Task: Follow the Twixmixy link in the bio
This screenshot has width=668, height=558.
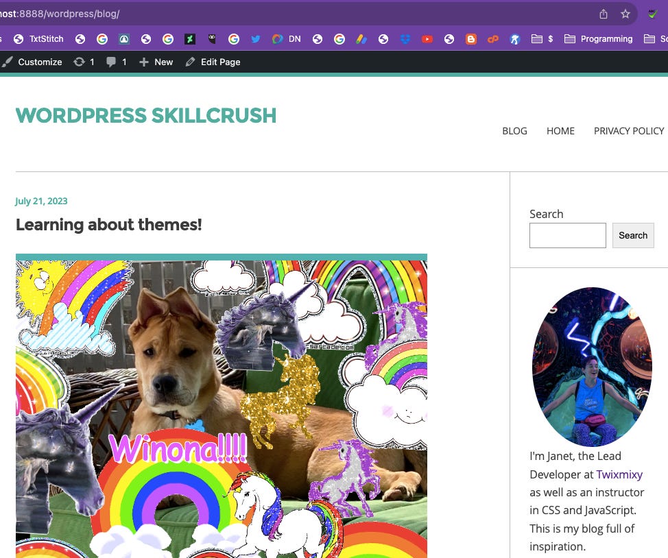Action: (x=619, y=474)
